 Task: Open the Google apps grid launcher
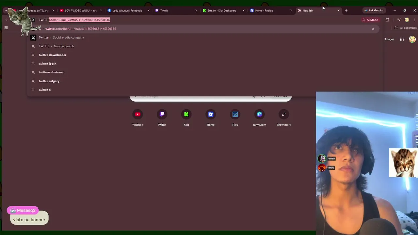pyautogui.click(x=402, y=39)
